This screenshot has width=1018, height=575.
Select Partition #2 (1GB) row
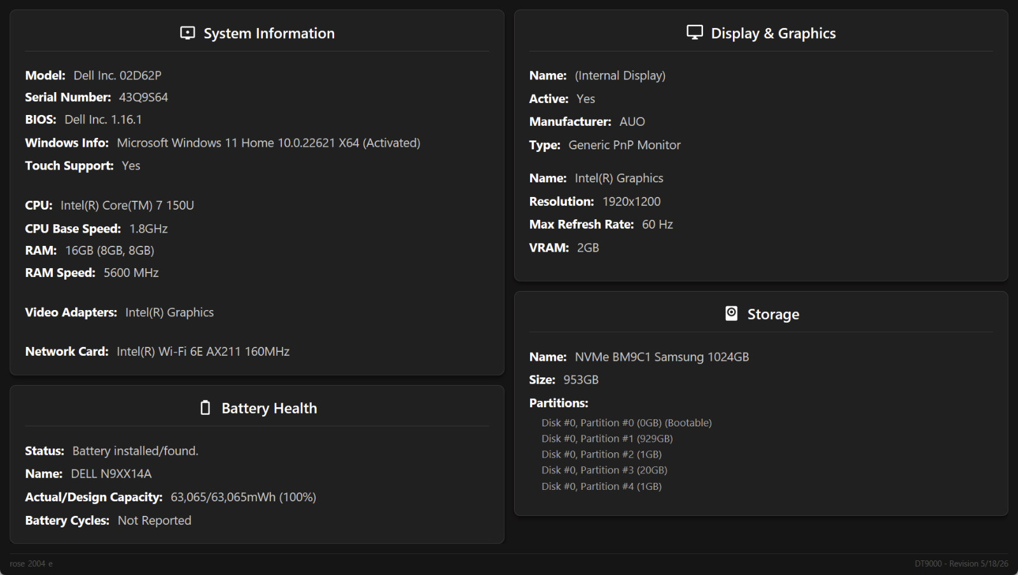click(x=602, y=454)
